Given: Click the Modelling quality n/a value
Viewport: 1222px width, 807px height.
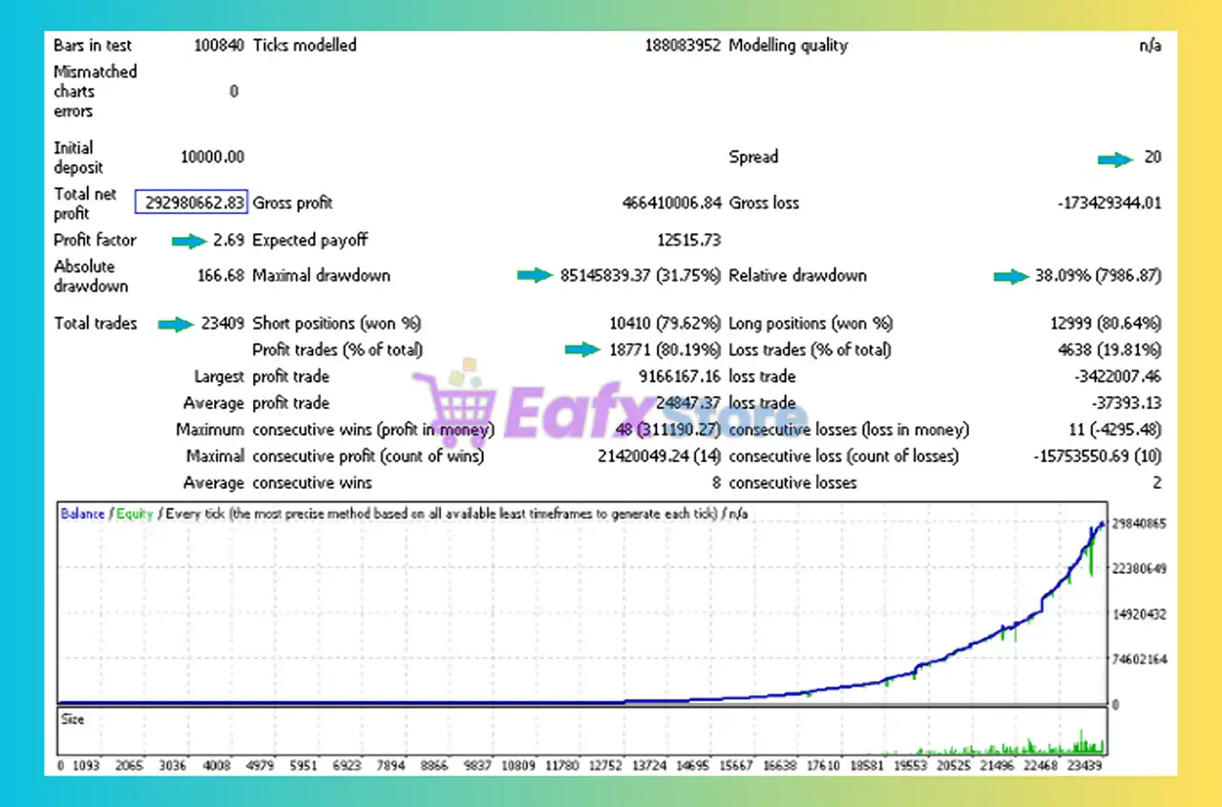Looking at the screenshot, I should click(x=1149, y=46).
